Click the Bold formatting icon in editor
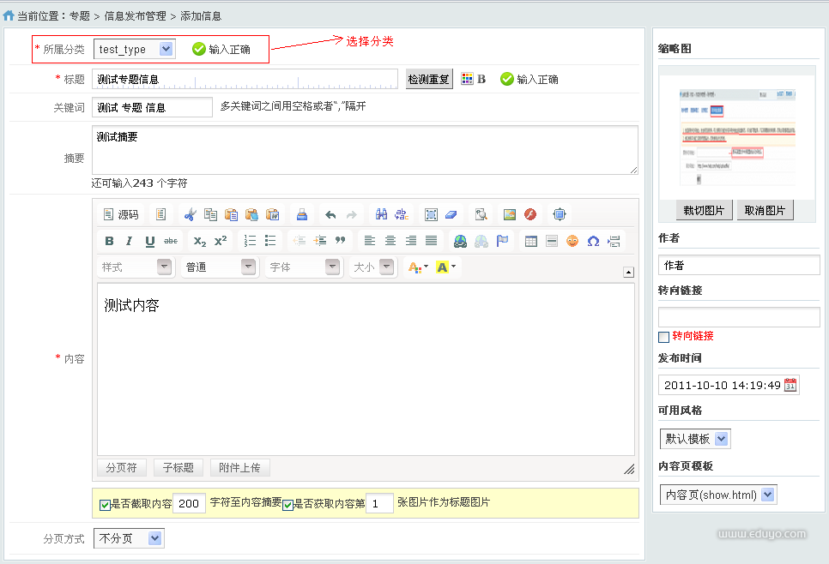 [109, 241]
